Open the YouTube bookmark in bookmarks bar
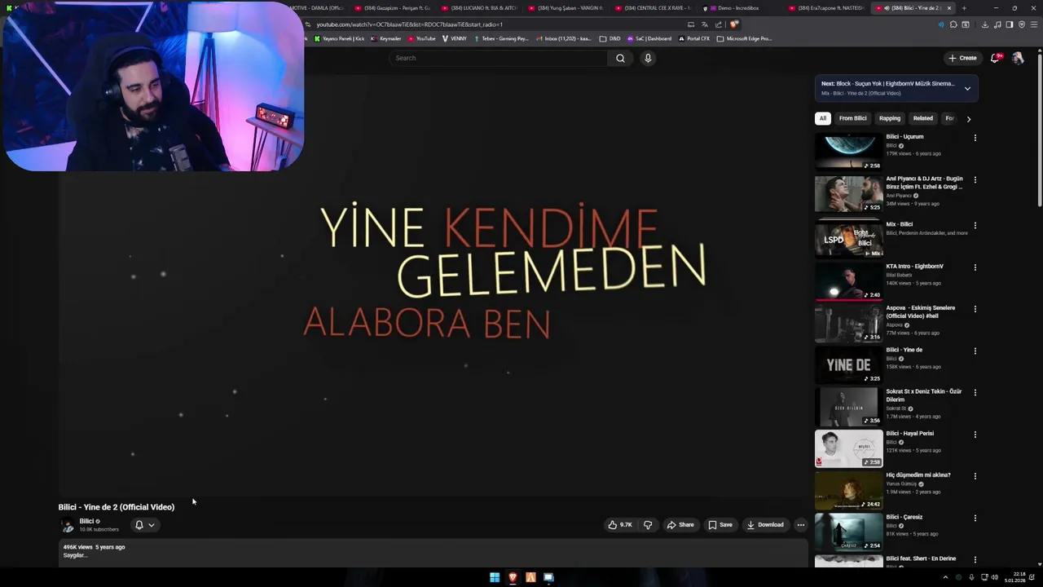This screenshot has height=587, width=1043. point(422,38)
